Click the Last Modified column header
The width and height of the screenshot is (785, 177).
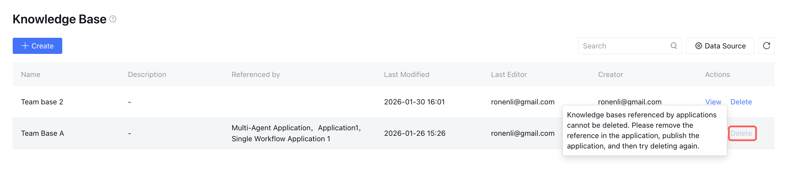406,75
